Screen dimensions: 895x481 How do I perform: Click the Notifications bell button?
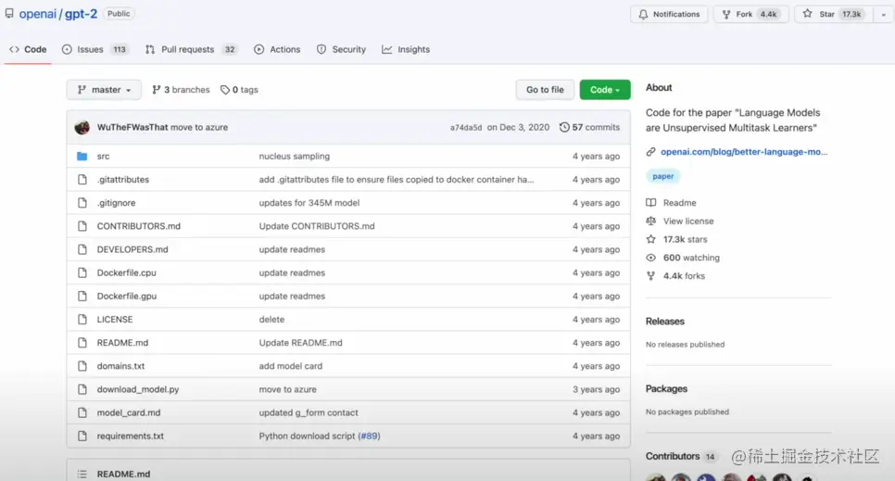[x=669, y=14]
